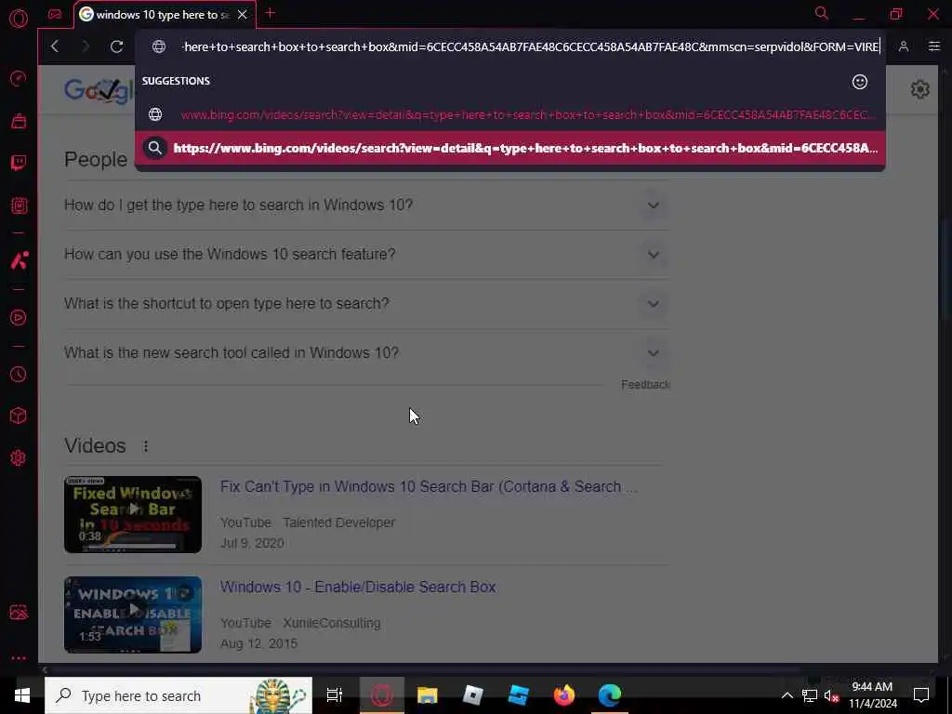Open History clock icon in sidebar
The height and width of the screenshot is (714, 952).
click(19, 374)
